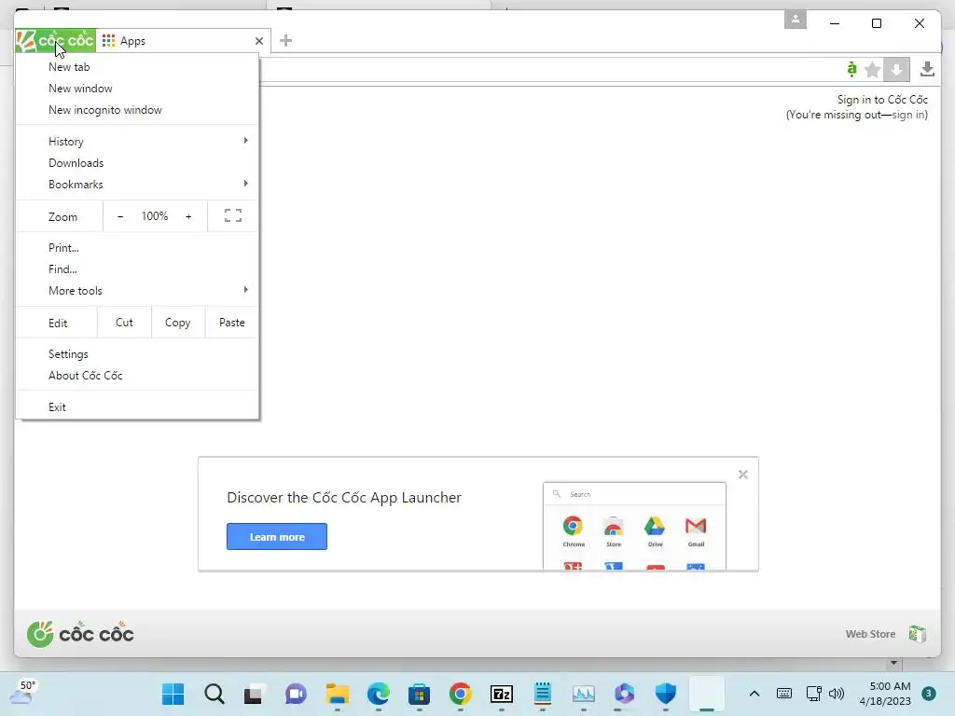Screen dimensions: 955x716
Task: Expand the Bookmarks submenu
Action: point(137,184)
